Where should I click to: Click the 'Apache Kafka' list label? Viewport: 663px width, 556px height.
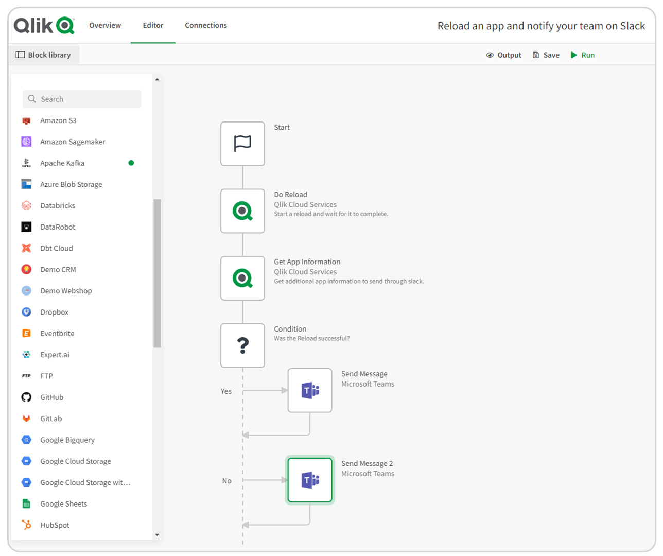tap(62, 163)
